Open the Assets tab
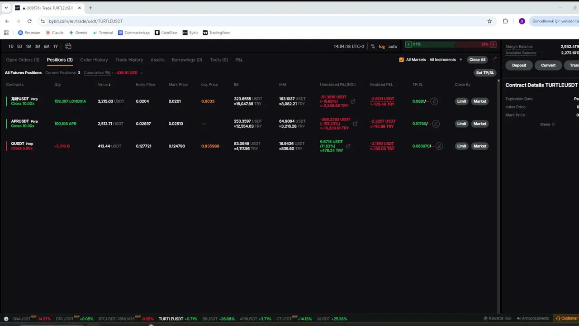579x326 pixels. coord(157,60)
